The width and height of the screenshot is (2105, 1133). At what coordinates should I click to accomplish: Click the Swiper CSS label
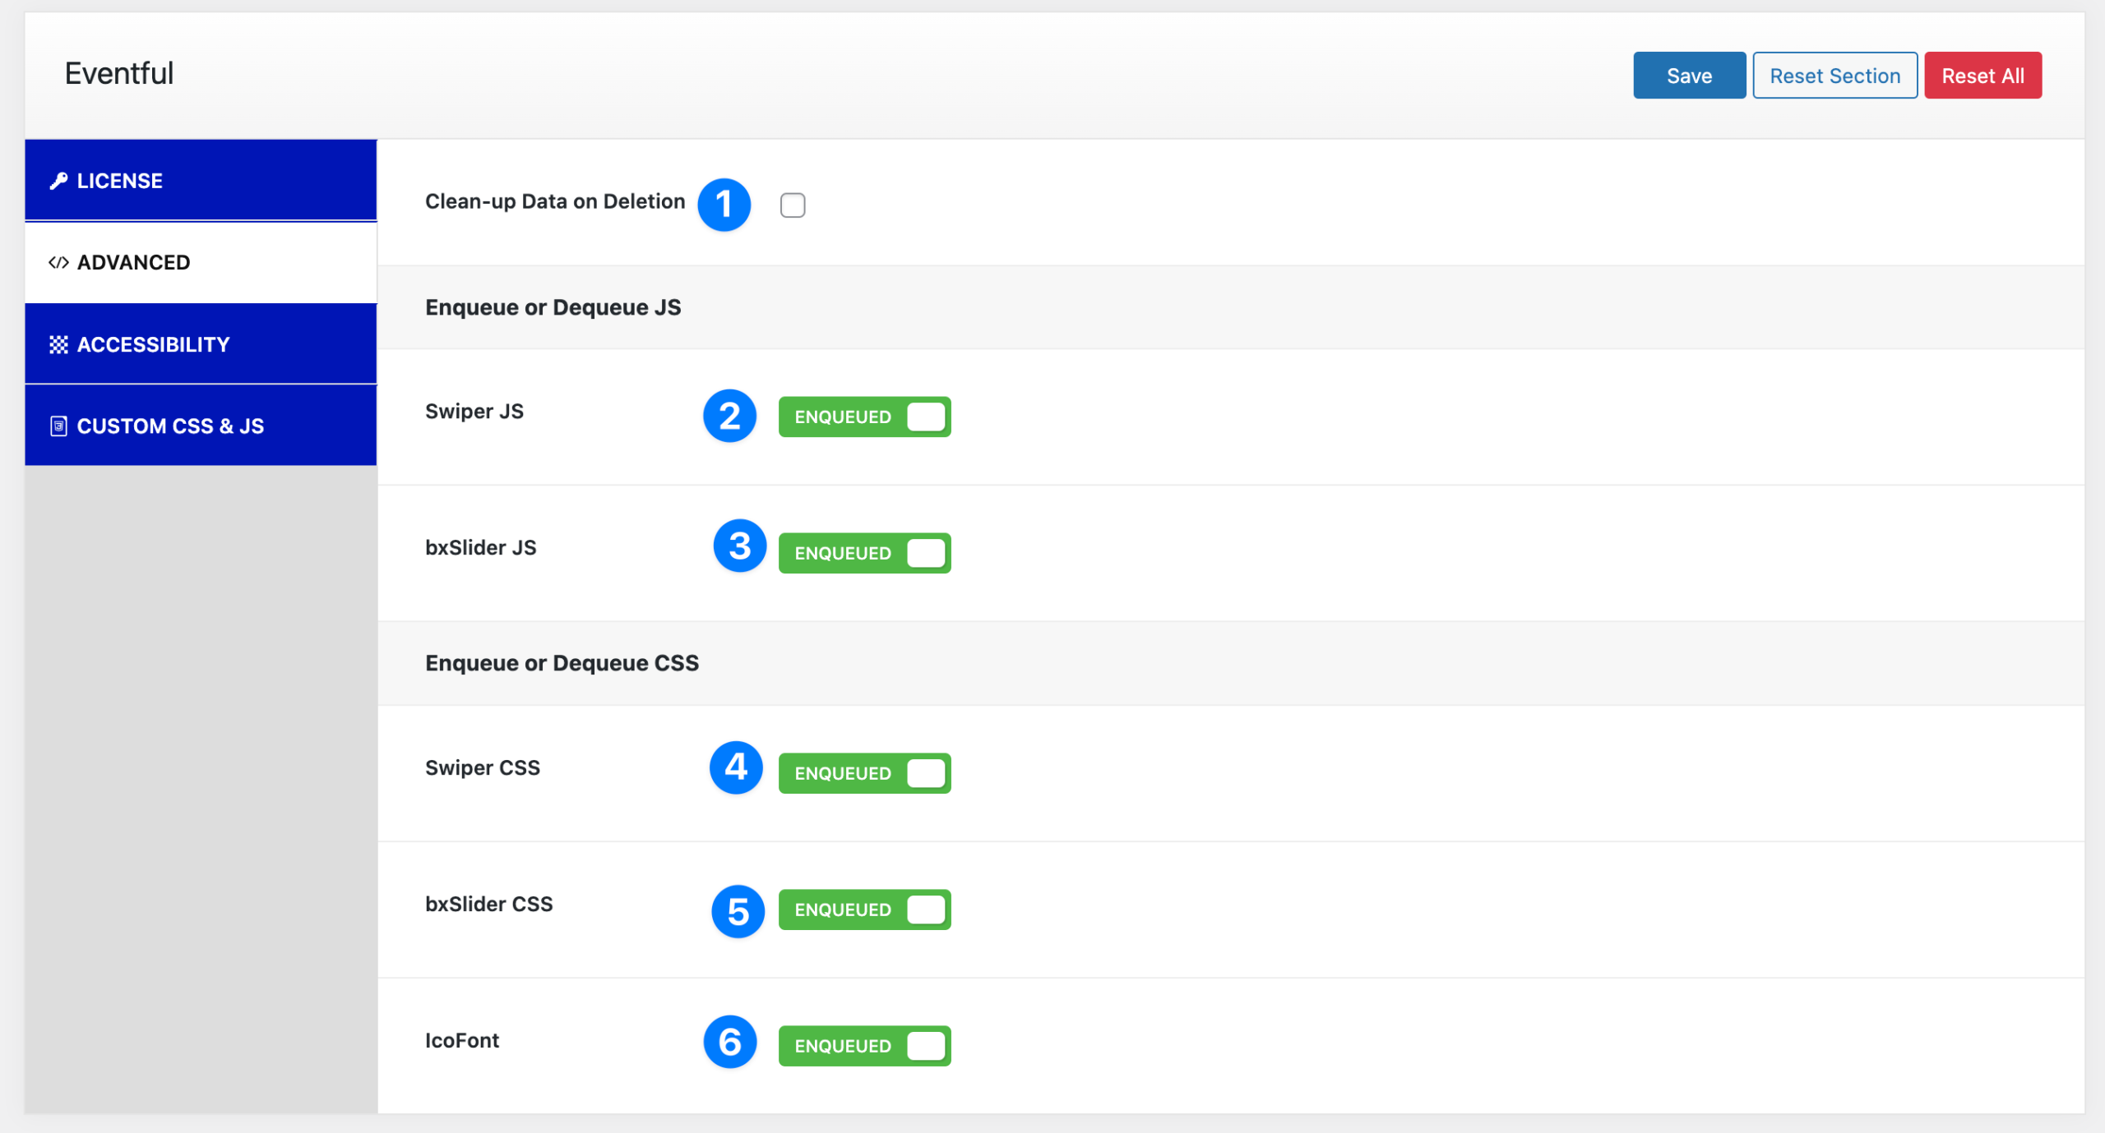(x=483, y=769)
